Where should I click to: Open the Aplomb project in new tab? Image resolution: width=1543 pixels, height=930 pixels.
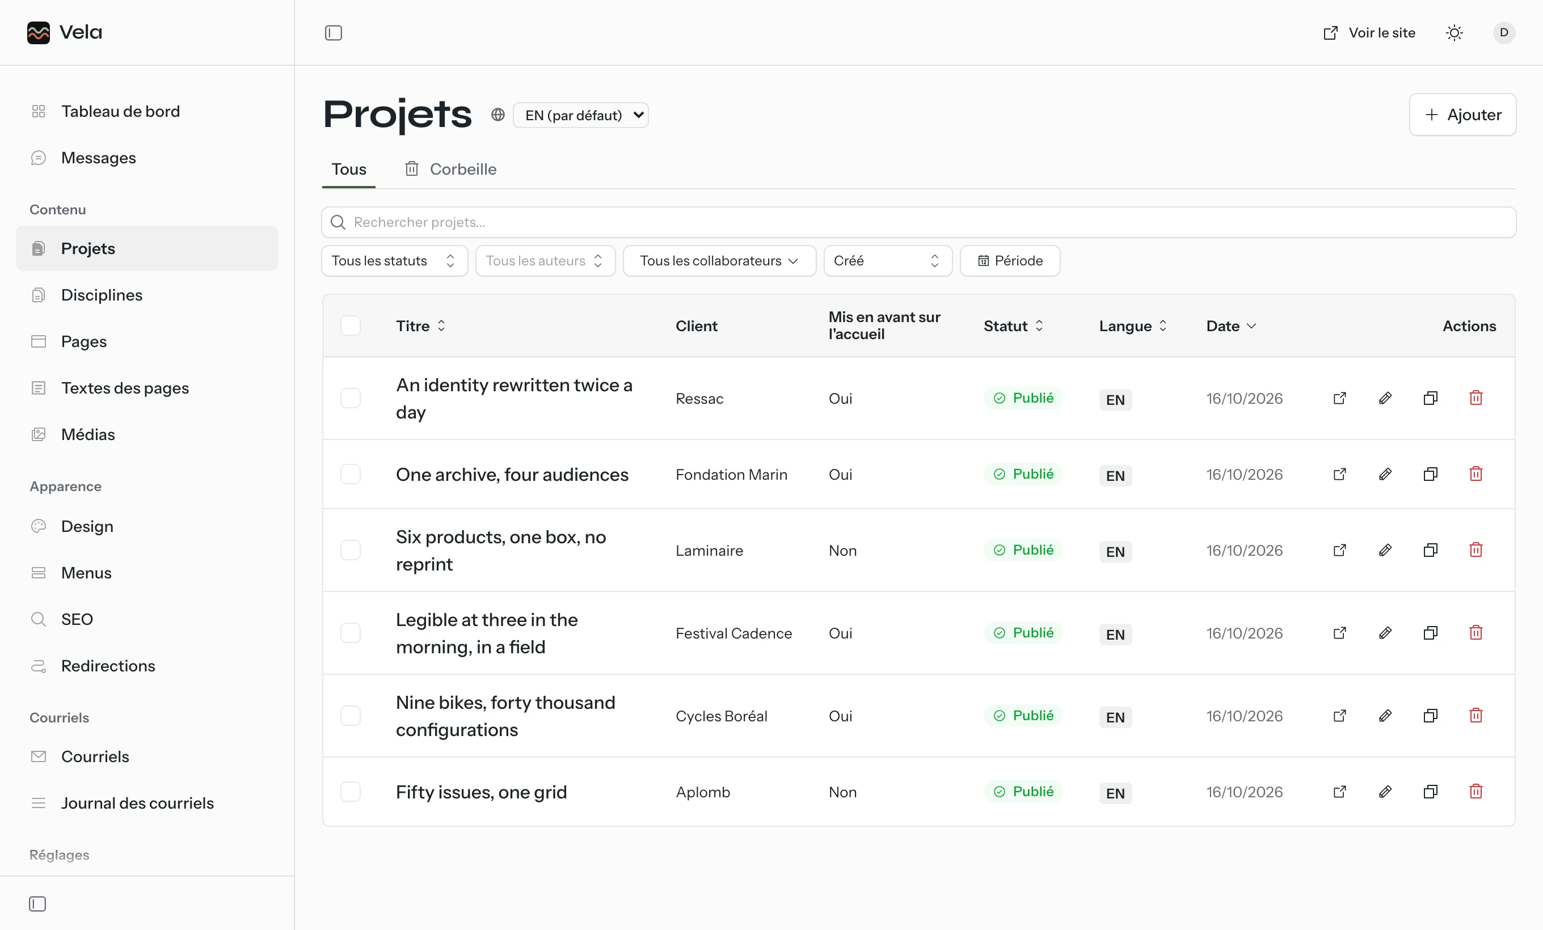1339,792
